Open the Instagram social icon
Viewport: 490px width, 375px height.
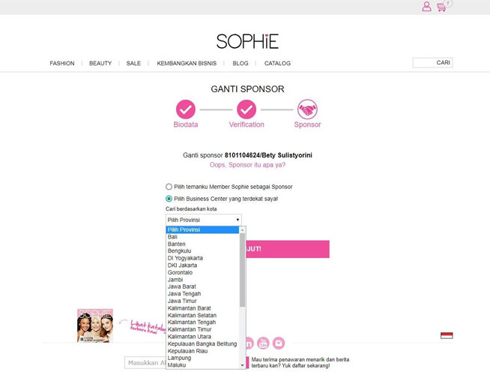[x=279, y=343]
